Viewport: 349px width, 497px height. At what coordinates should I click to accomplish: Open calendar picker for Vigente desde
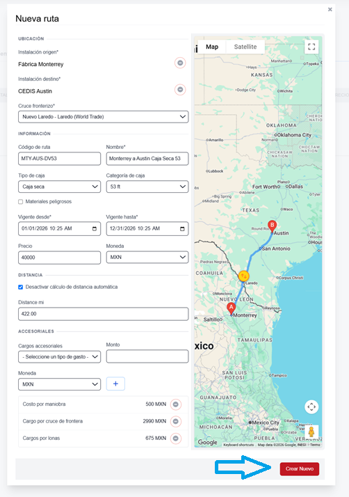95,228
